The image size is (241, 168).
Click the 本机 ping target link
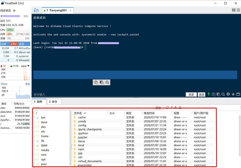[28, 84]
